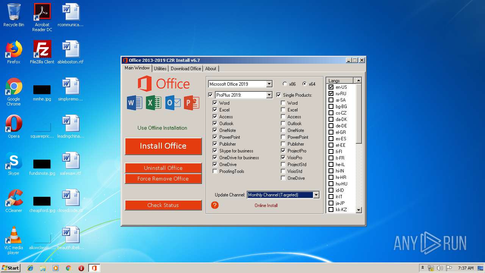The image size is (485, 273).
Task: Switch to Utilities tab
Action: click(160, 69)
